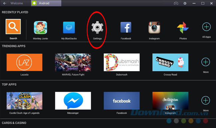Screen dimensions: 216x128
Task: Open All Apps plus icon
Action: pos(206,27)
